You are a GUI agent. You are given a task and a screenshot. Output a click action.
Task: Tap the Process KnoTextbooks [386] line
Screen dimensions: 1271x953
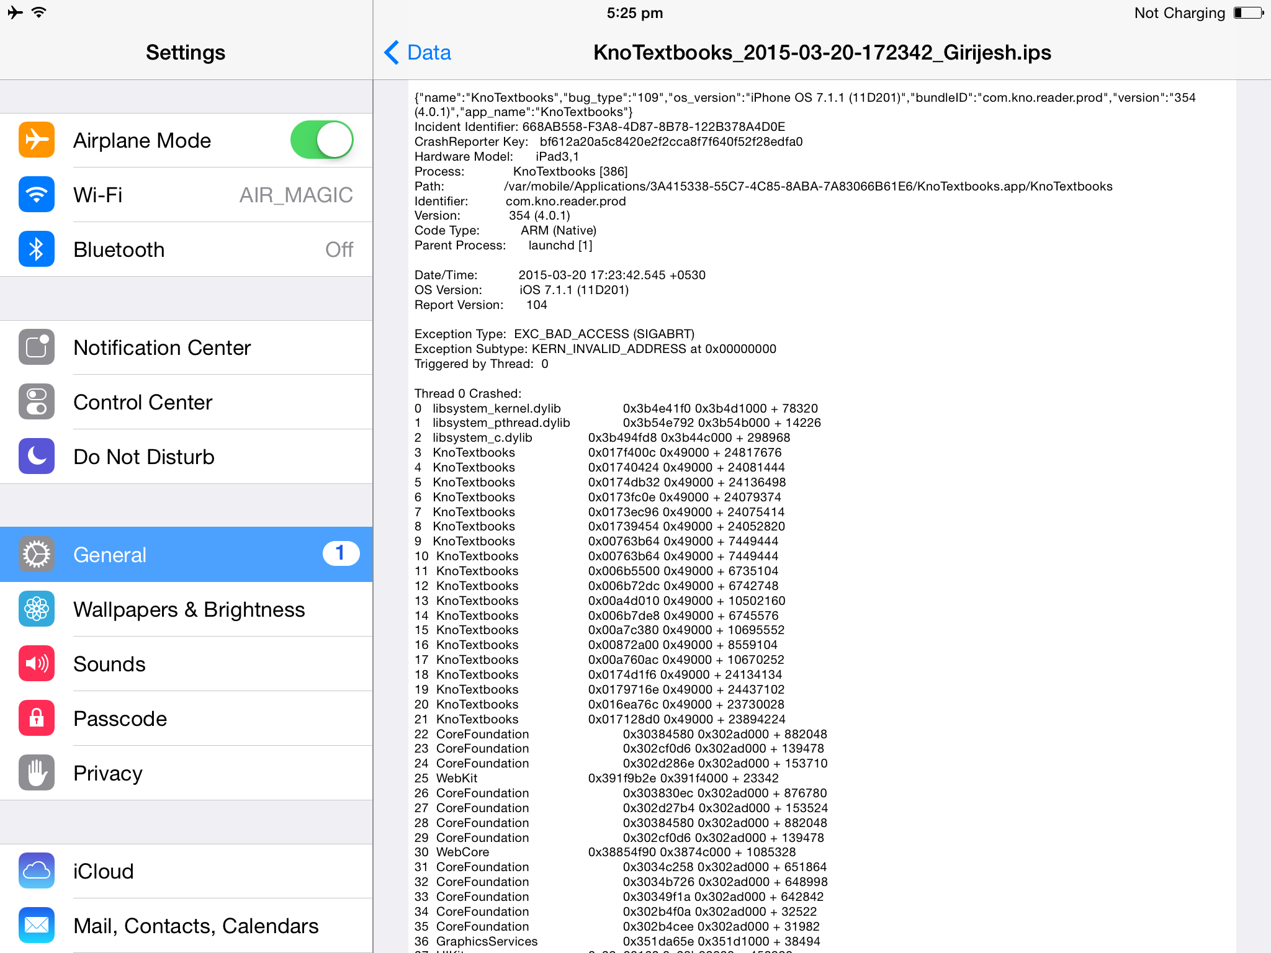(521, 172)
